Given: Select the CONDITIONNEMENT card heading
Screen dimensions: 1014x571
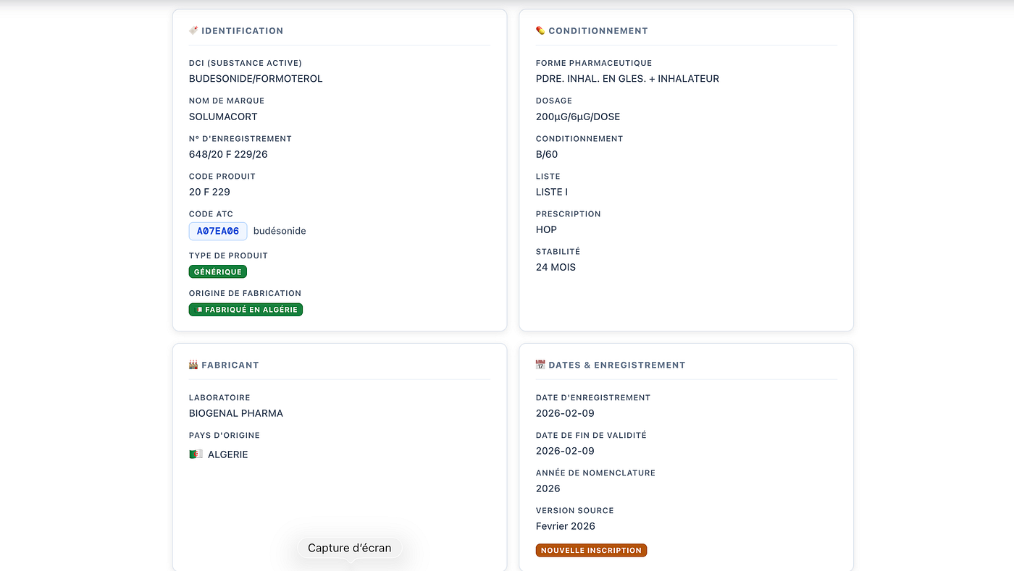Looking at the screenshot, I should tap(598, 31).
